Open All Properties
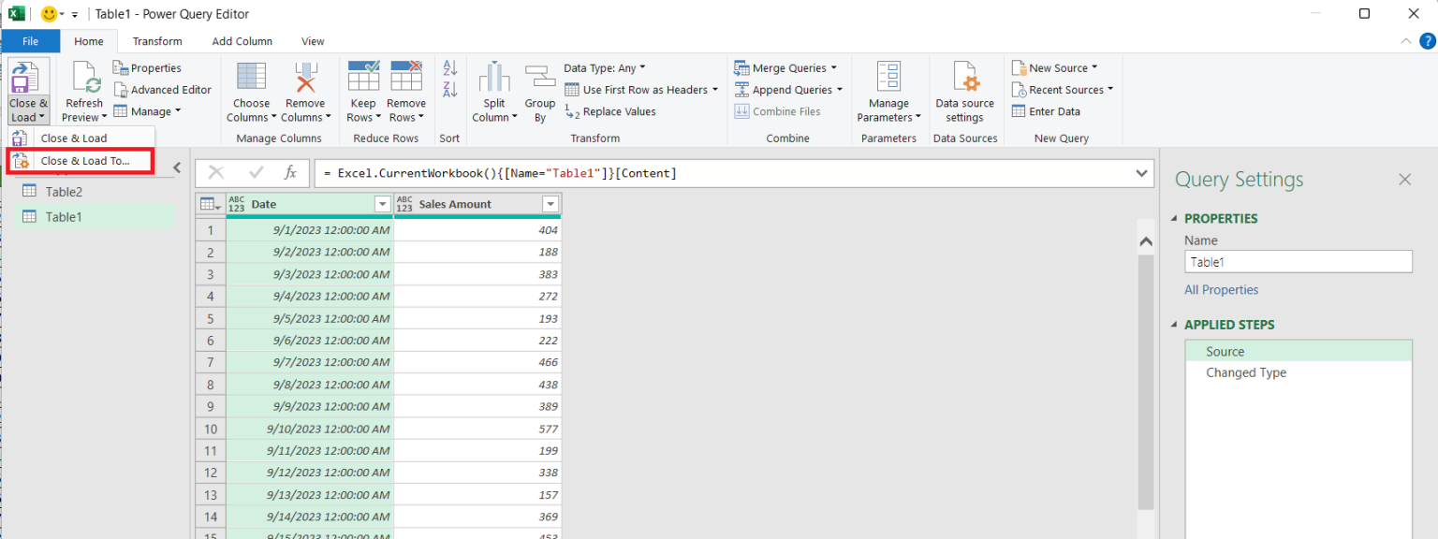 coord(1221,289)
